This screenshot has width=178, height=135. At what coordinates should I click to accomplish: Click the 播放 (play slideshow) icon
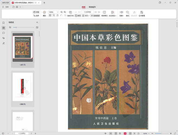point(44,12)
